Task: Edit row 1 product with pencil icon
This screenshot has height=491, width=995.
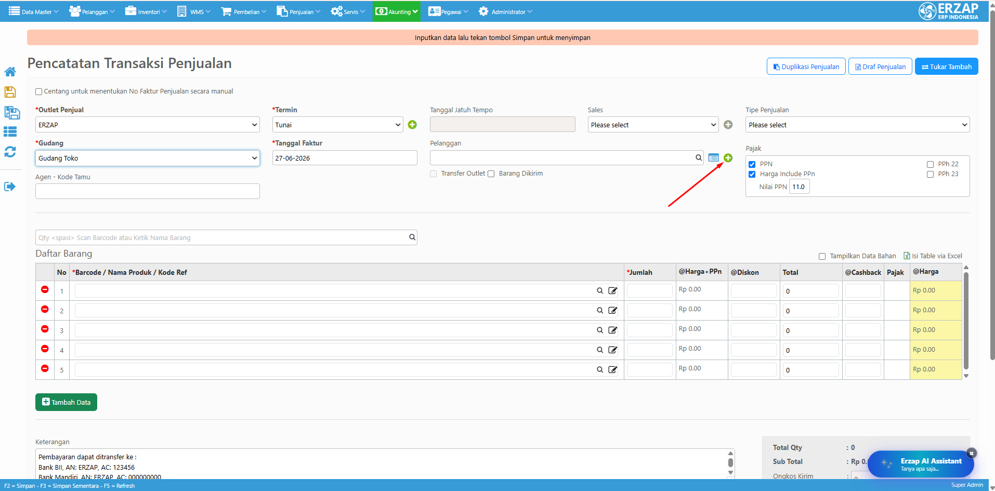Action: click(613, 290)
